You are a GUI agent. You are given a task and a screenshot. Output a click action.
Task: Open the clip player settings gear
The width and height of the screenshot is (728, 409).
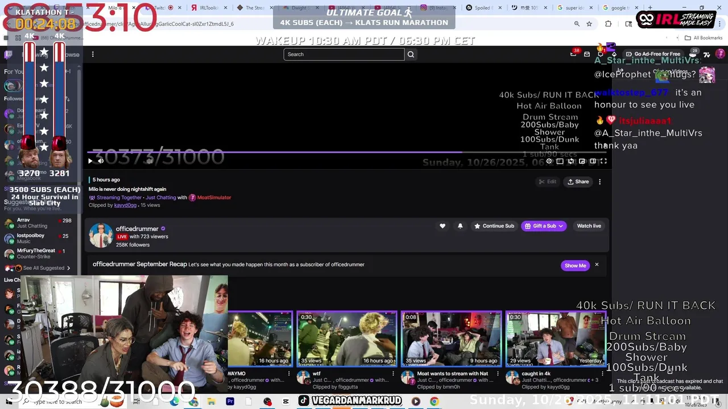click(549, 161)
